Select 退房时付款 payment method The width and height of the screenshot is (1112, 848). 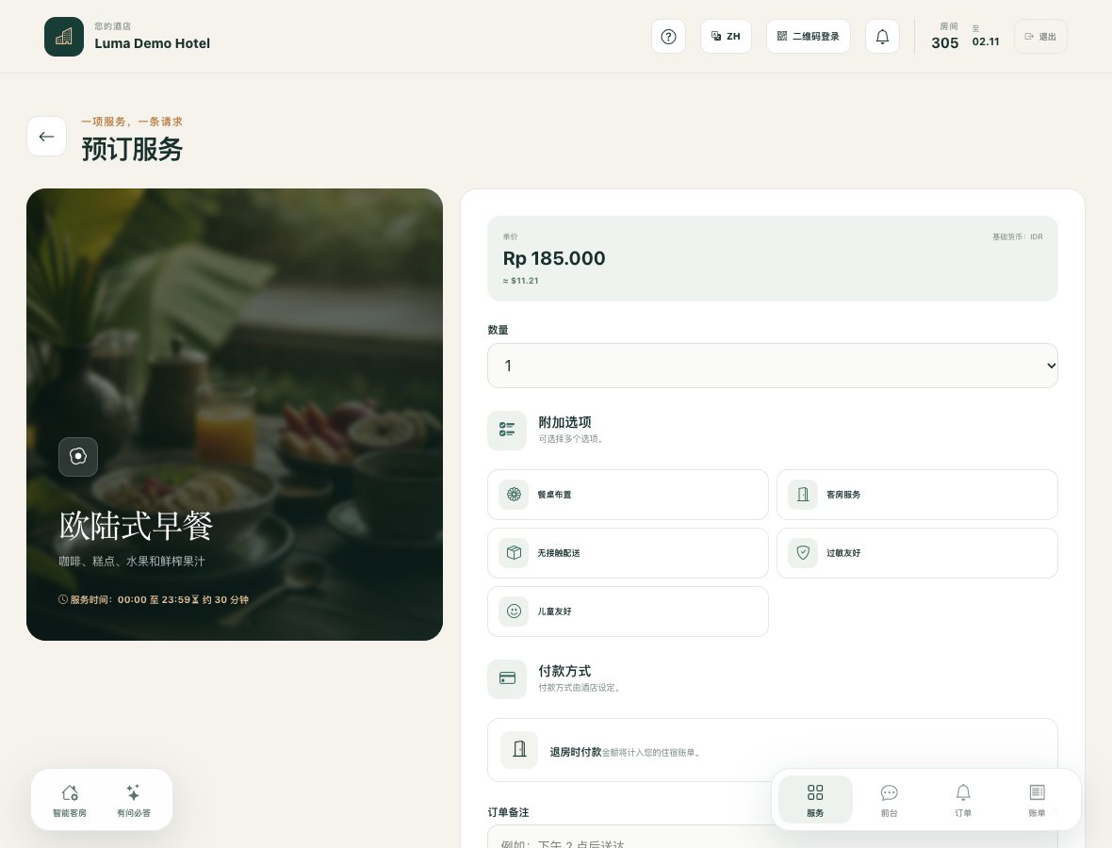[x=773, y=749]
